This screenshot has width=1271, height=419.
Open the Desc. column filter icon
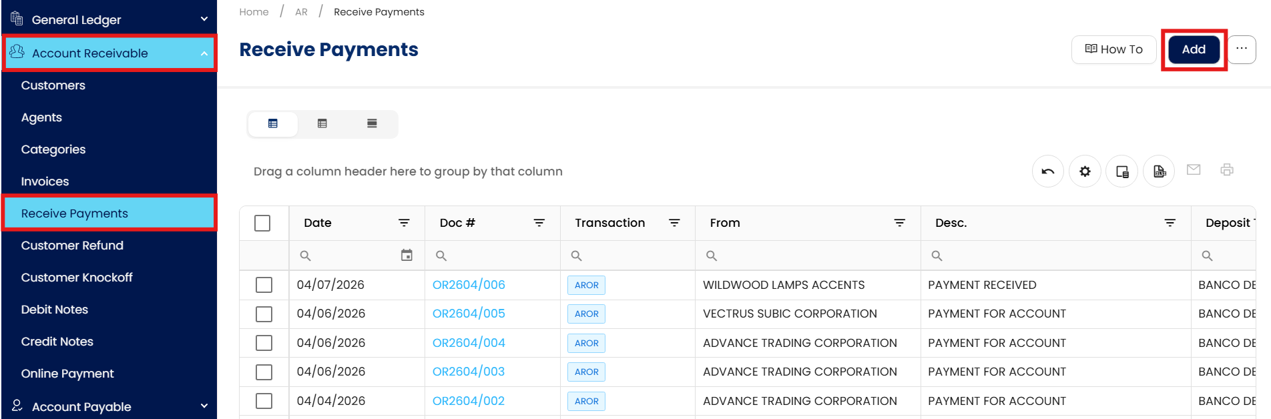tap(1170, 223)
